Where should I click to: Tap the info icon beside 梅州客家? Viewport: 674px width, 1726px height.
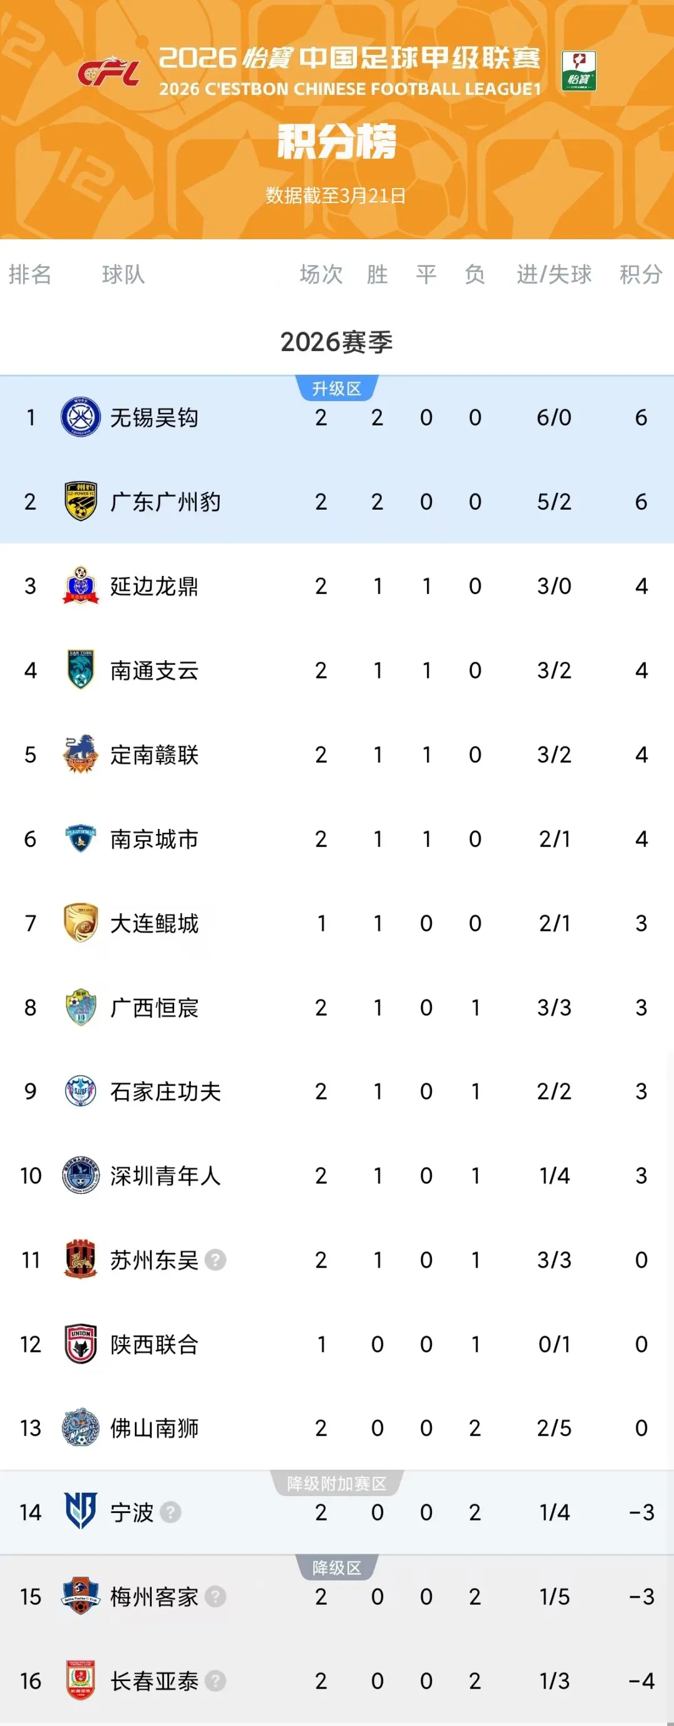(215, 1597)
